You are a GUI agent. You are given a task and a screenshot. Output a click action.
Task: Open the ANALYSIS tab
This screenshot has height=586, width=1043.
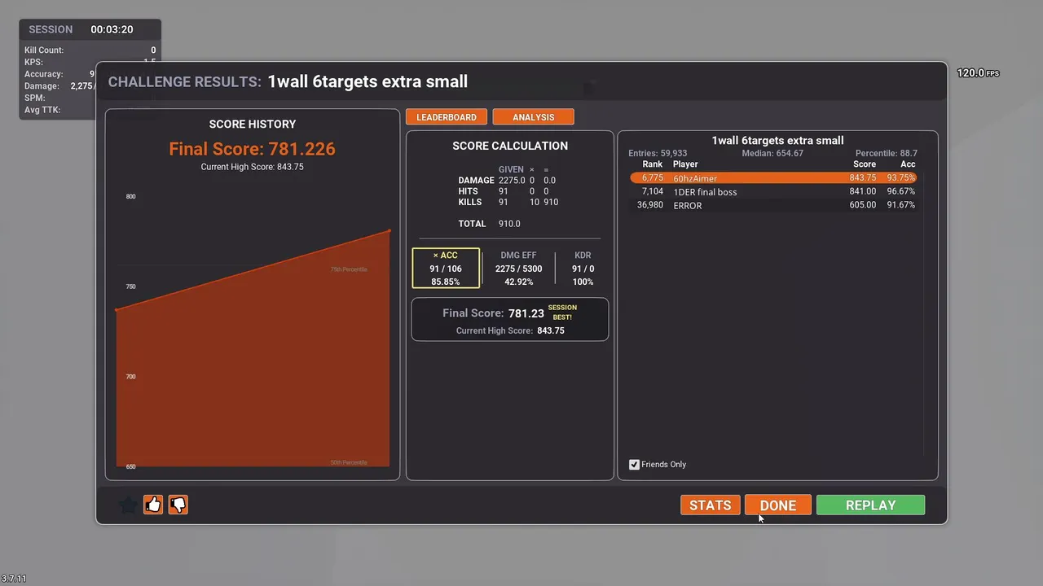[533, 117]
